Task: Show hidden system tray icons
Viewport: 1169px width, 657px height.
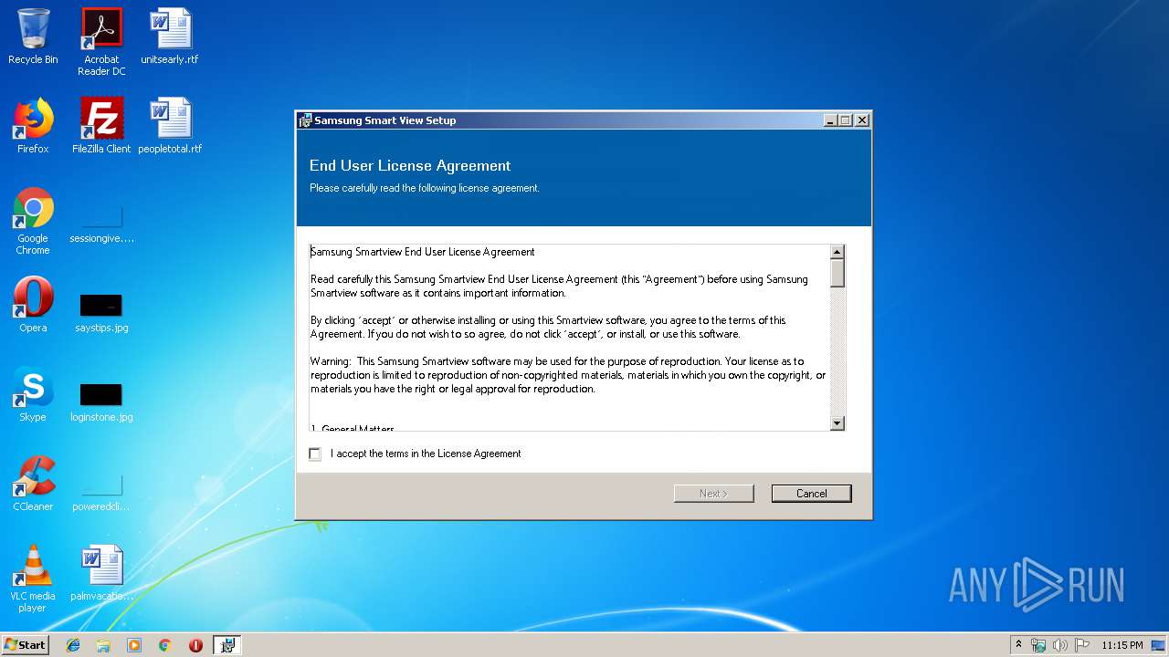Action: point(1018,645)
